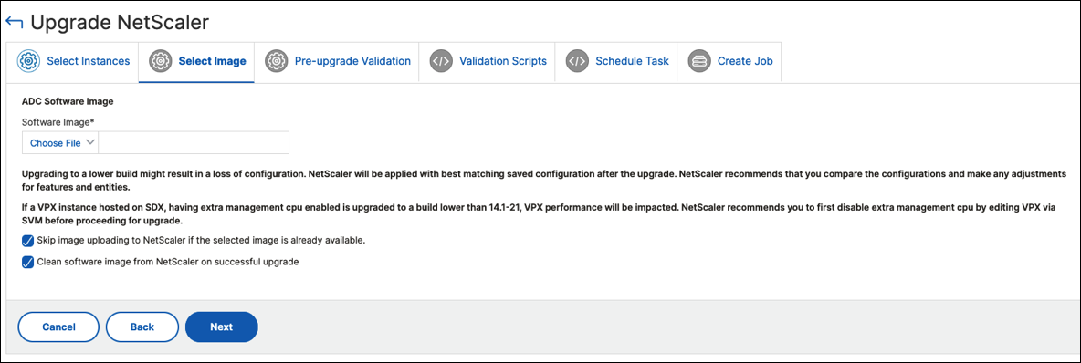Uncheck Clean software image on successful upgrade
Screen dimensions: 1081x363
click(x=27, y=263)
